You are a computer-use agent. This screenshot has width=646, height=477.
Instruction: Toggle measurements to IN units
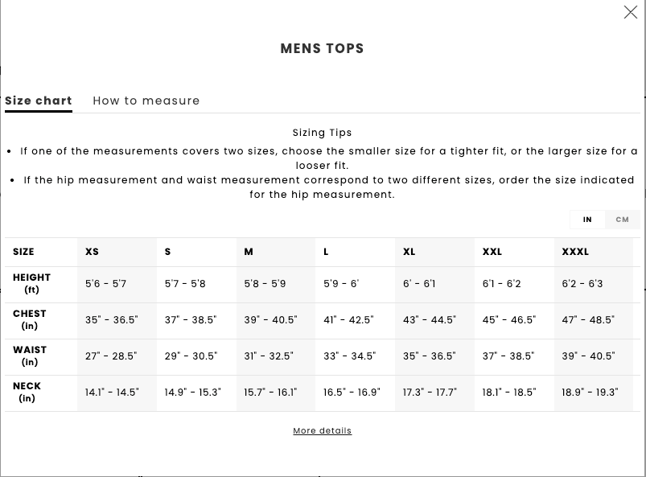click(587, 220)
